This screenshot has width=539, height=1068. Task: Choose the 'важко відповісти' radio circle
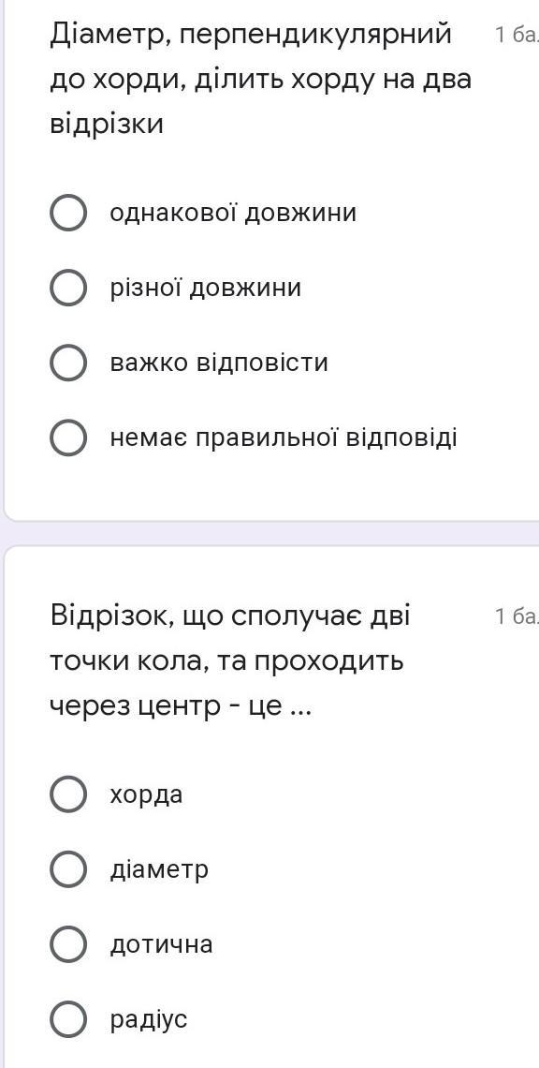(x=68, y=363)
